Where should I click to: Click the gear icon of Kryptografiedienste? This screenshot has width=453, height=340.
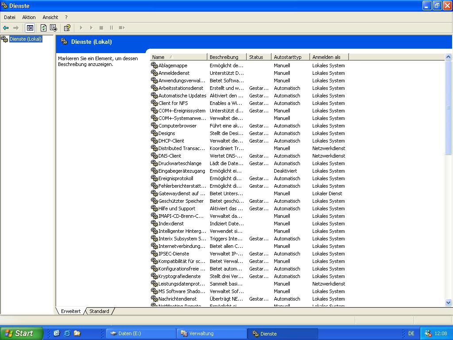154,276
